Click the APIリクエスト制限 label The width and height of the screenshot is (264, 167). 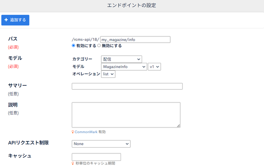29,143
